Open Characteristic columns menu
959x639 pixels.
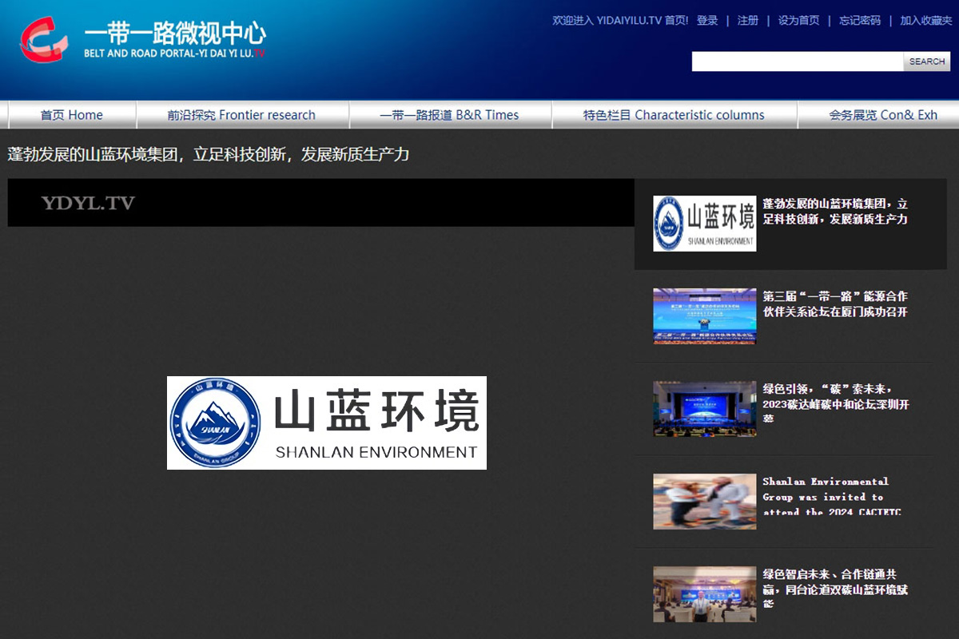674,115
